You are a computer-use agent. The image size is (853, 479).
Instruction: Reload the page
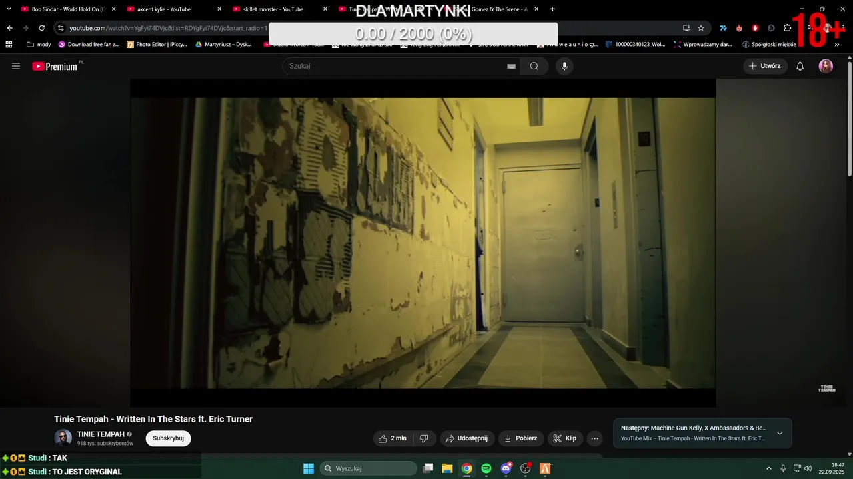41,28
